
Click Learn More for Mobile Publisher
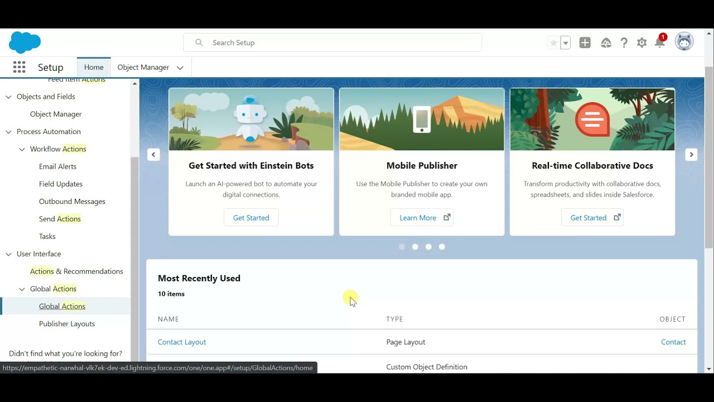coord(422,218)
